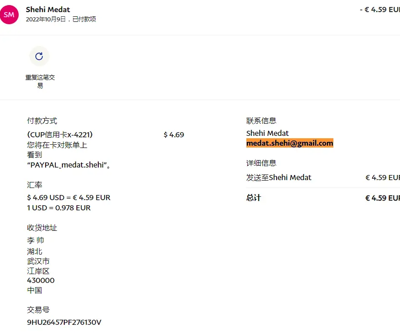Click the SM avatar circle icon
Viewport: 400px width, 336px height.
pos(9,14)
